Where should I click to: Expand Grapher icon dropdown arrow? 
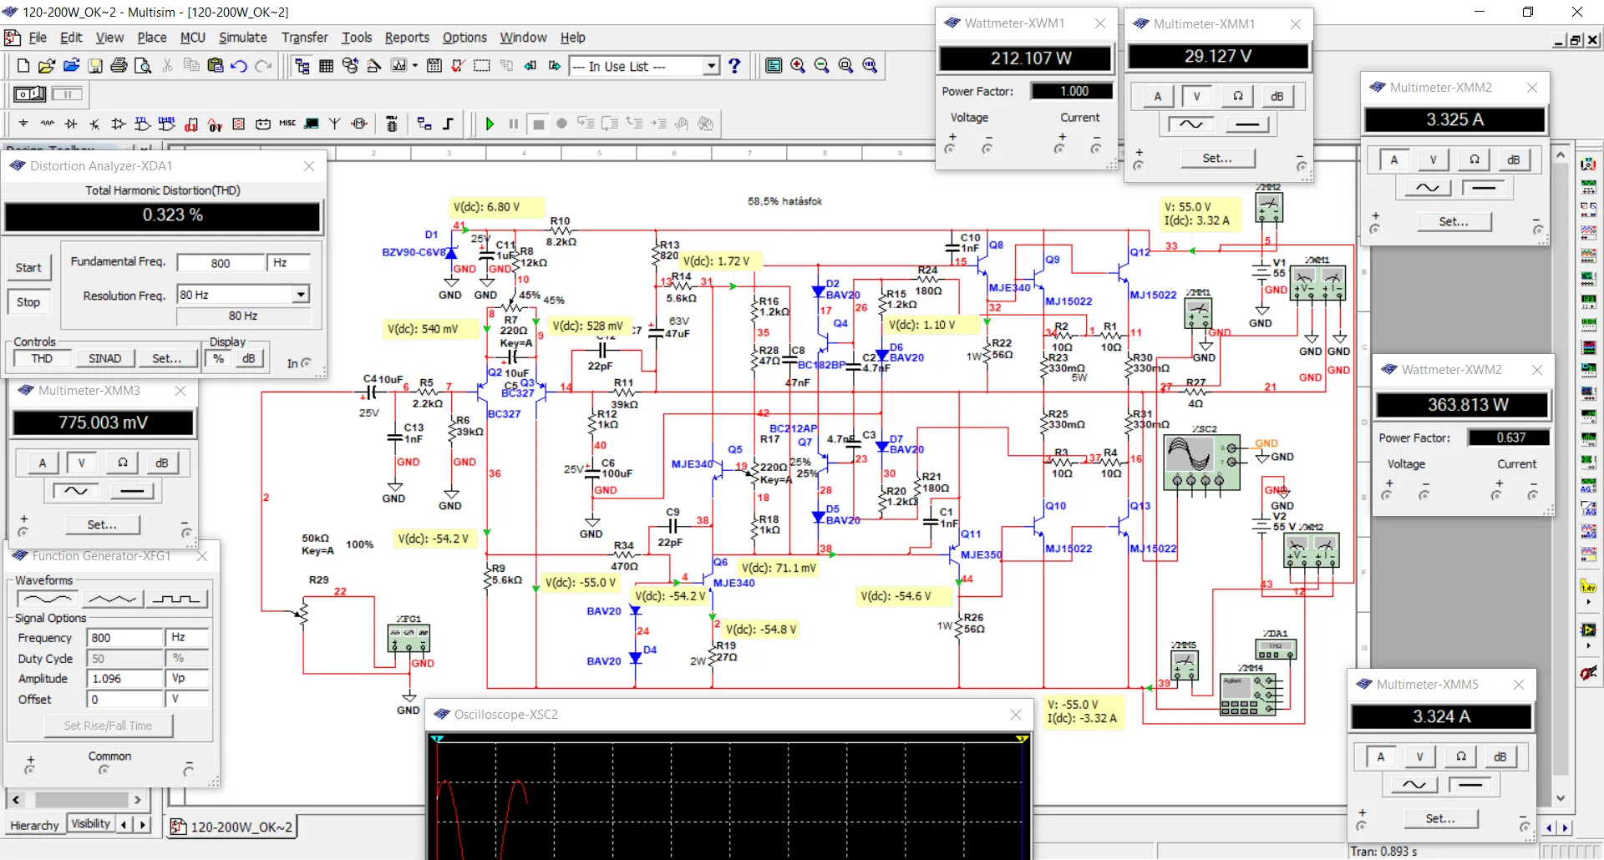point(414,66)
